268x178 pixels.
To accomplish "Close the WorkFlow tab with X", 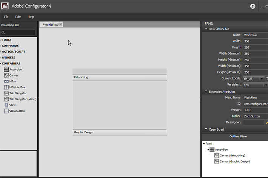I will click(60, 25).
